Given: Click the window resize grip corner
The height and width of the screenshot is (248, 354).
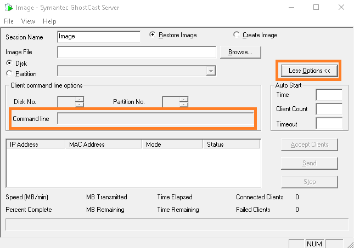Looking at the screenshot, I should click(350, 244).
